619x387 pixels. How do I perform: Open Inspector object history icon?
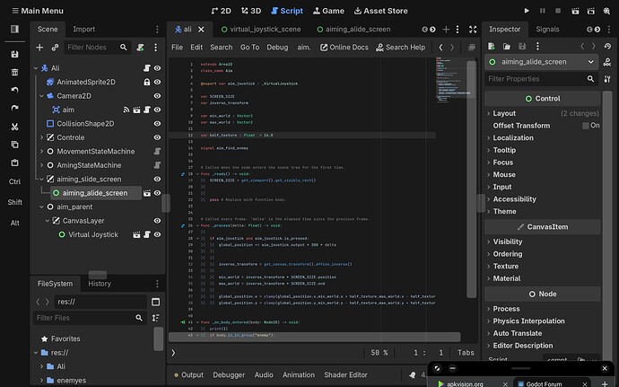(607, 47)
